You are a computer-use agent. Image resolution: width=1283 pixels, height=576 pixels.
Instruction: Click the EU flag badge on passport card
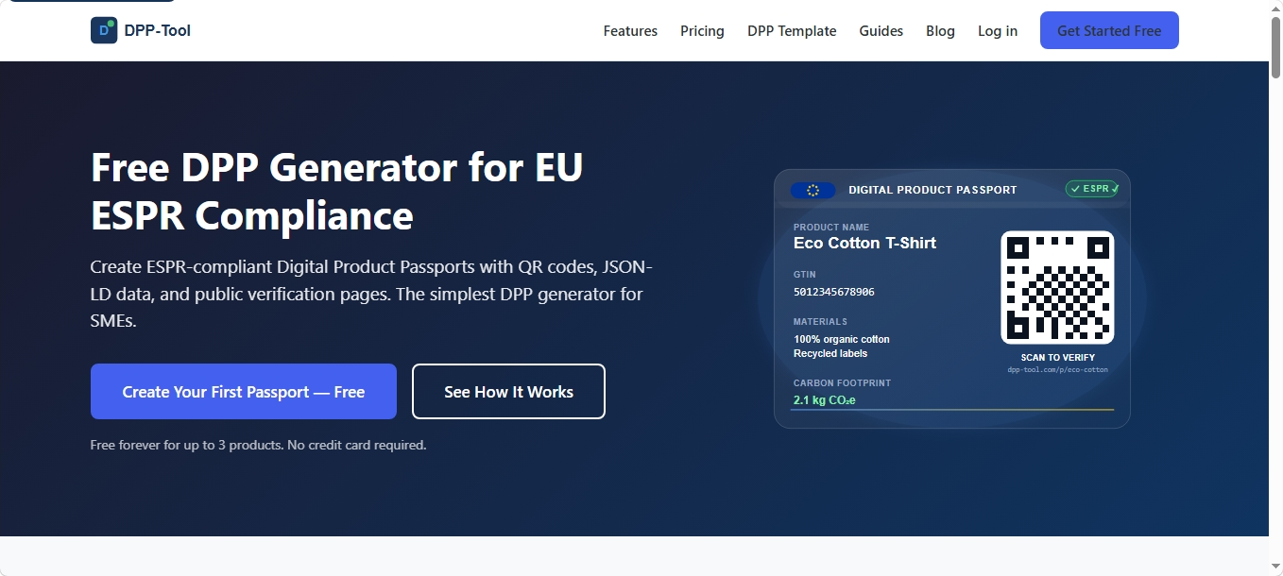(813, 190)
